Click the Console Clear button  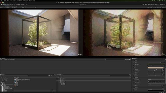1,60
